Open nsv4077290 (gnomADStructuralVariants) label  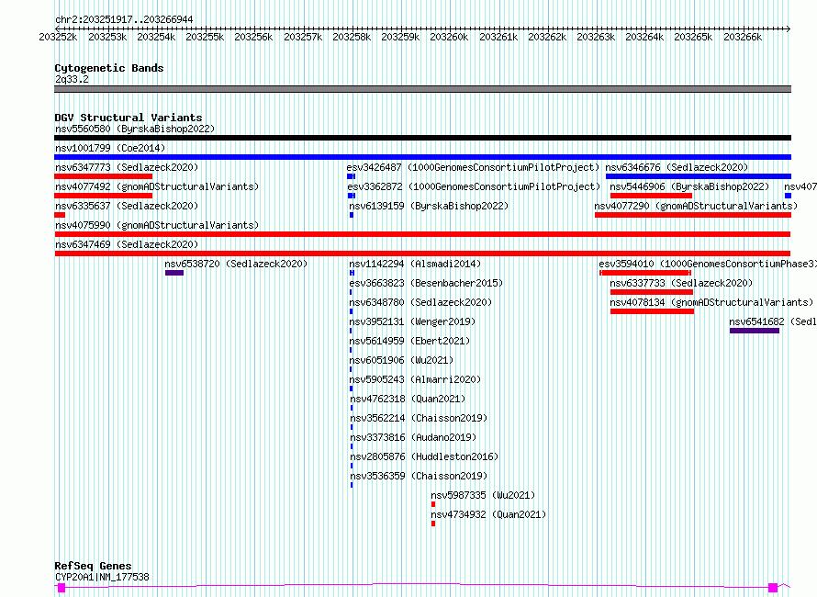pyautogui.click(x=696, y=206)
